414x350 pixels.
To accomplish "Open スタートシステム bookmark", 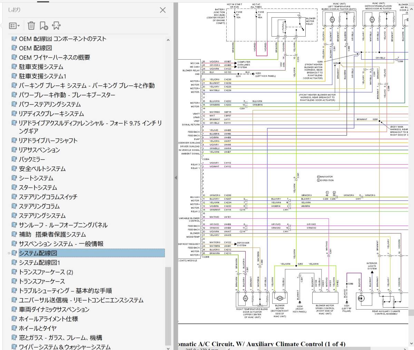I will 38,187.
